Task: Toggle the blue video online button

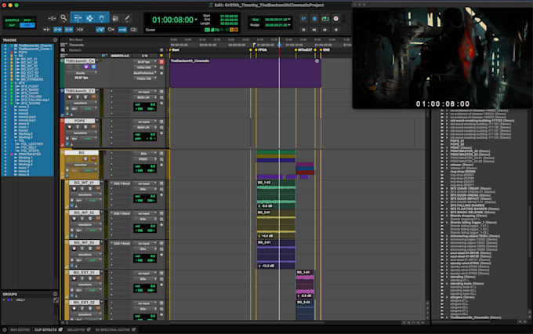Action: tap(93, 67)
